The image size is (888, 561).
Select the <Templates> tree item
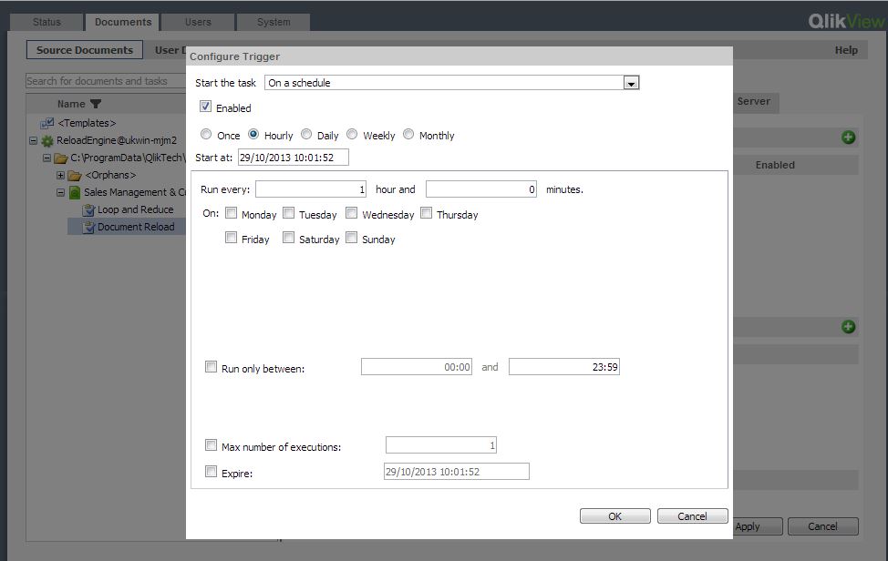[87, 123]
